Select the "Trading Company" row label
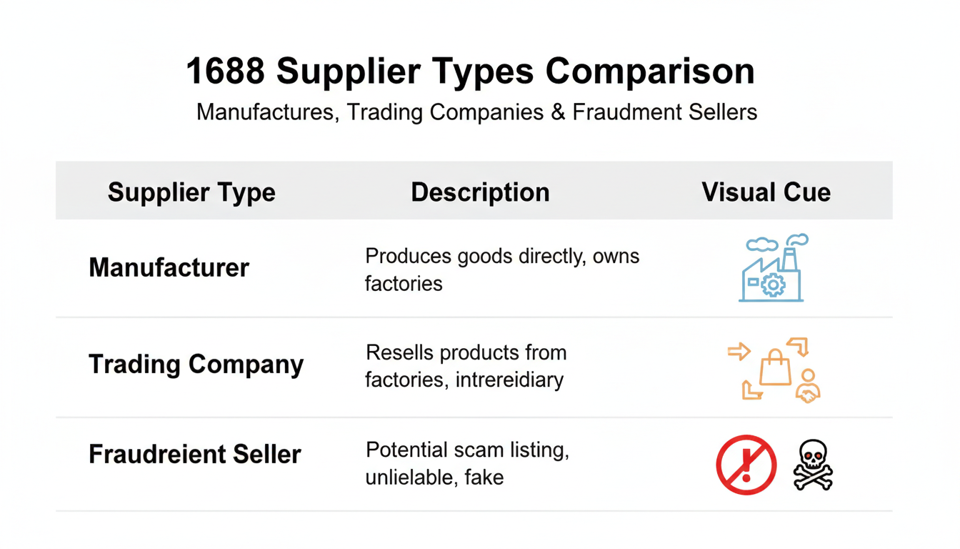The image size is (960, 549). [196, 365]
